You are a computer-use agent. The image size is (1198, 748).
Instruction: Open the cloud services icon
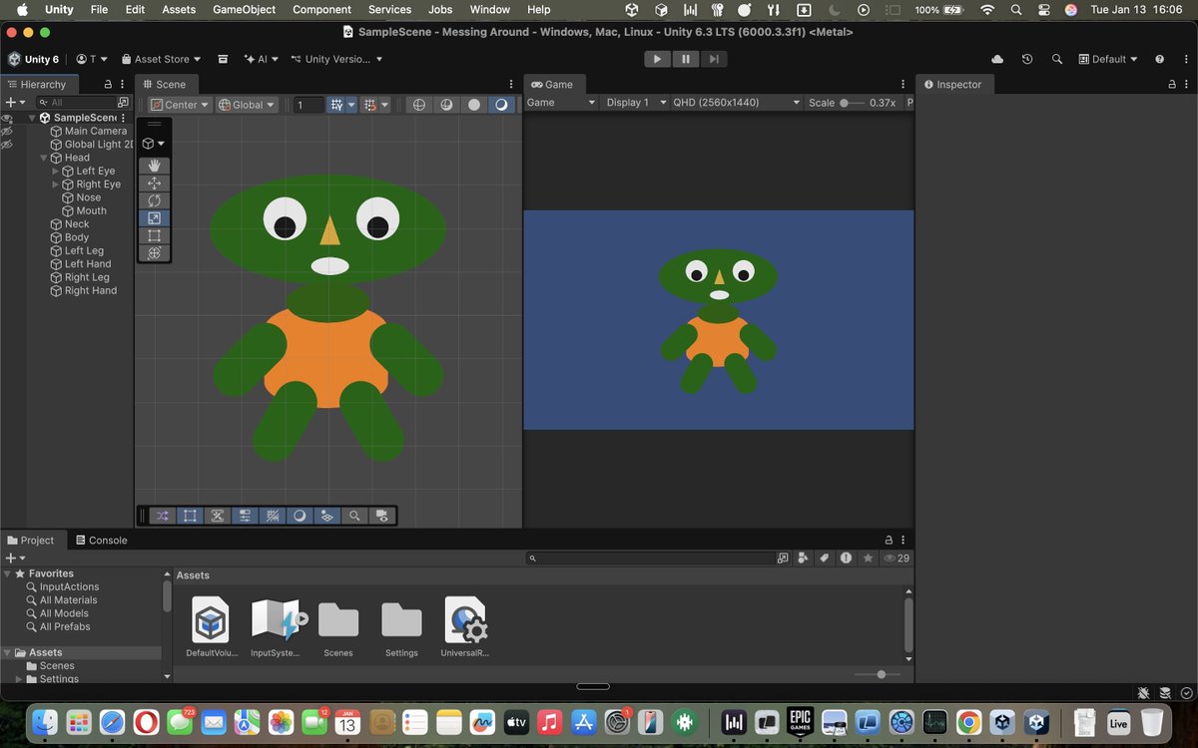click(997, 60)
